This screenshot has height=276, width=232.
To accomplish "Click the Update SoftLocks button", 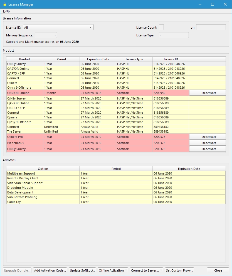I will point(82,270).
